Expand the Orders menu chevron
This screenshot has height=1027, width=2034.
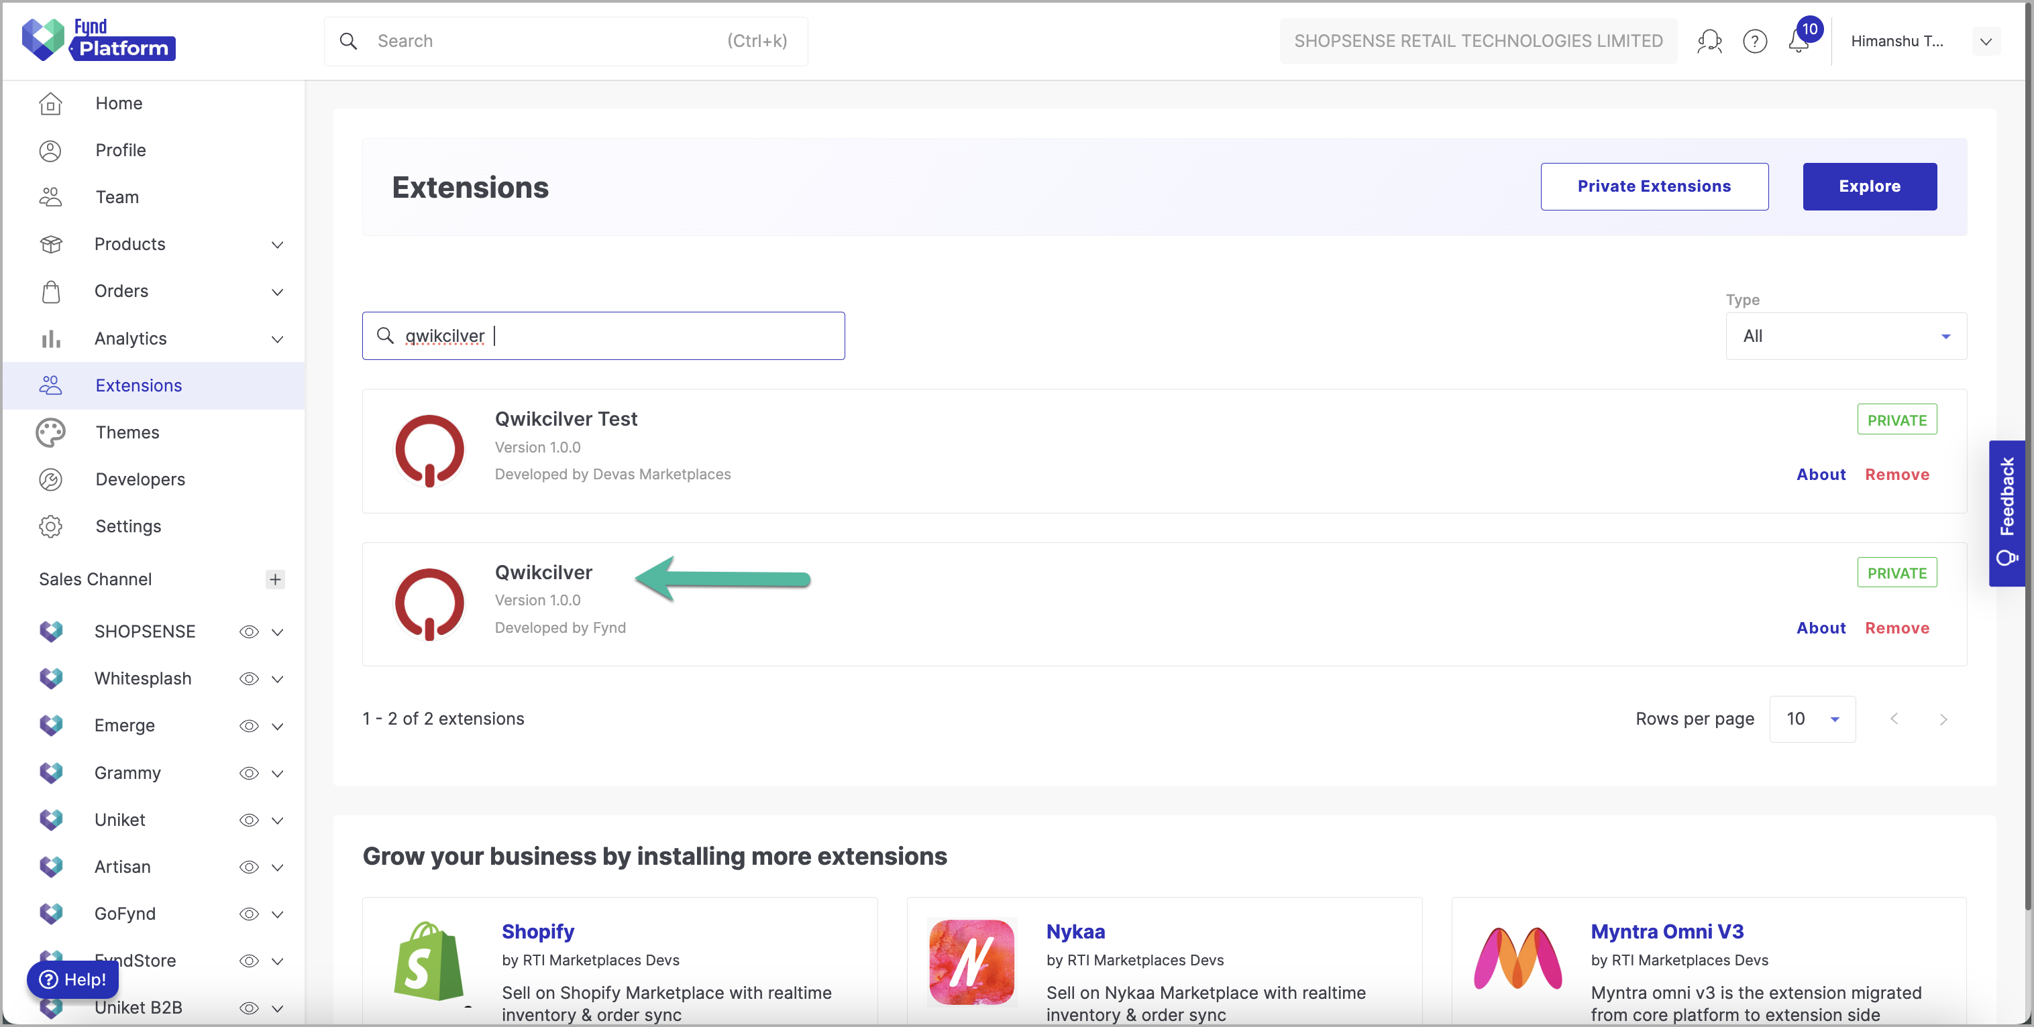(277, 292)
